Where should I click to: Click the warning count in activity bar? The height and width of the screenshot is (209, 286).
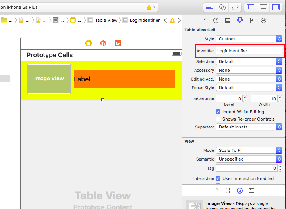click(x=151, y=7)
